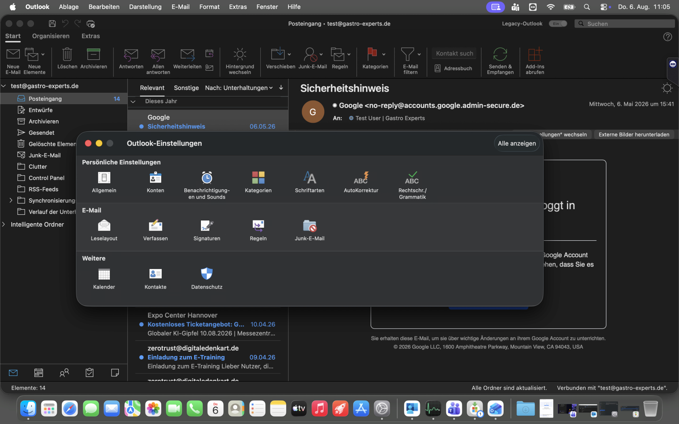Switch to the Organisieren ribbon tab
Viewport: 679px width, 424px height.
click(x=51, y=36)
